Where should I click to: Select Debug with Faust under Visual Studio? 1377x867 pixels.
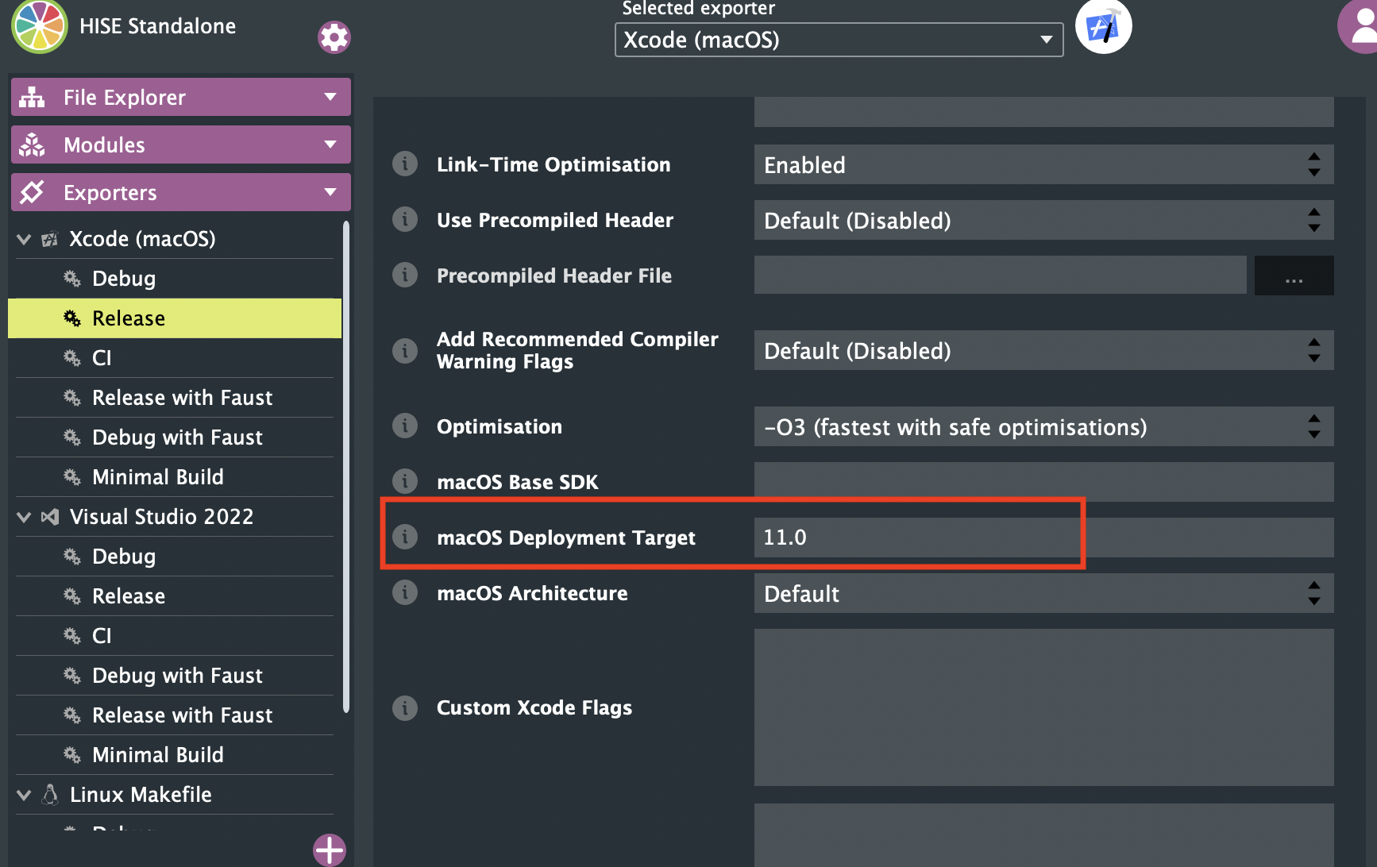(x=175, y=676)
